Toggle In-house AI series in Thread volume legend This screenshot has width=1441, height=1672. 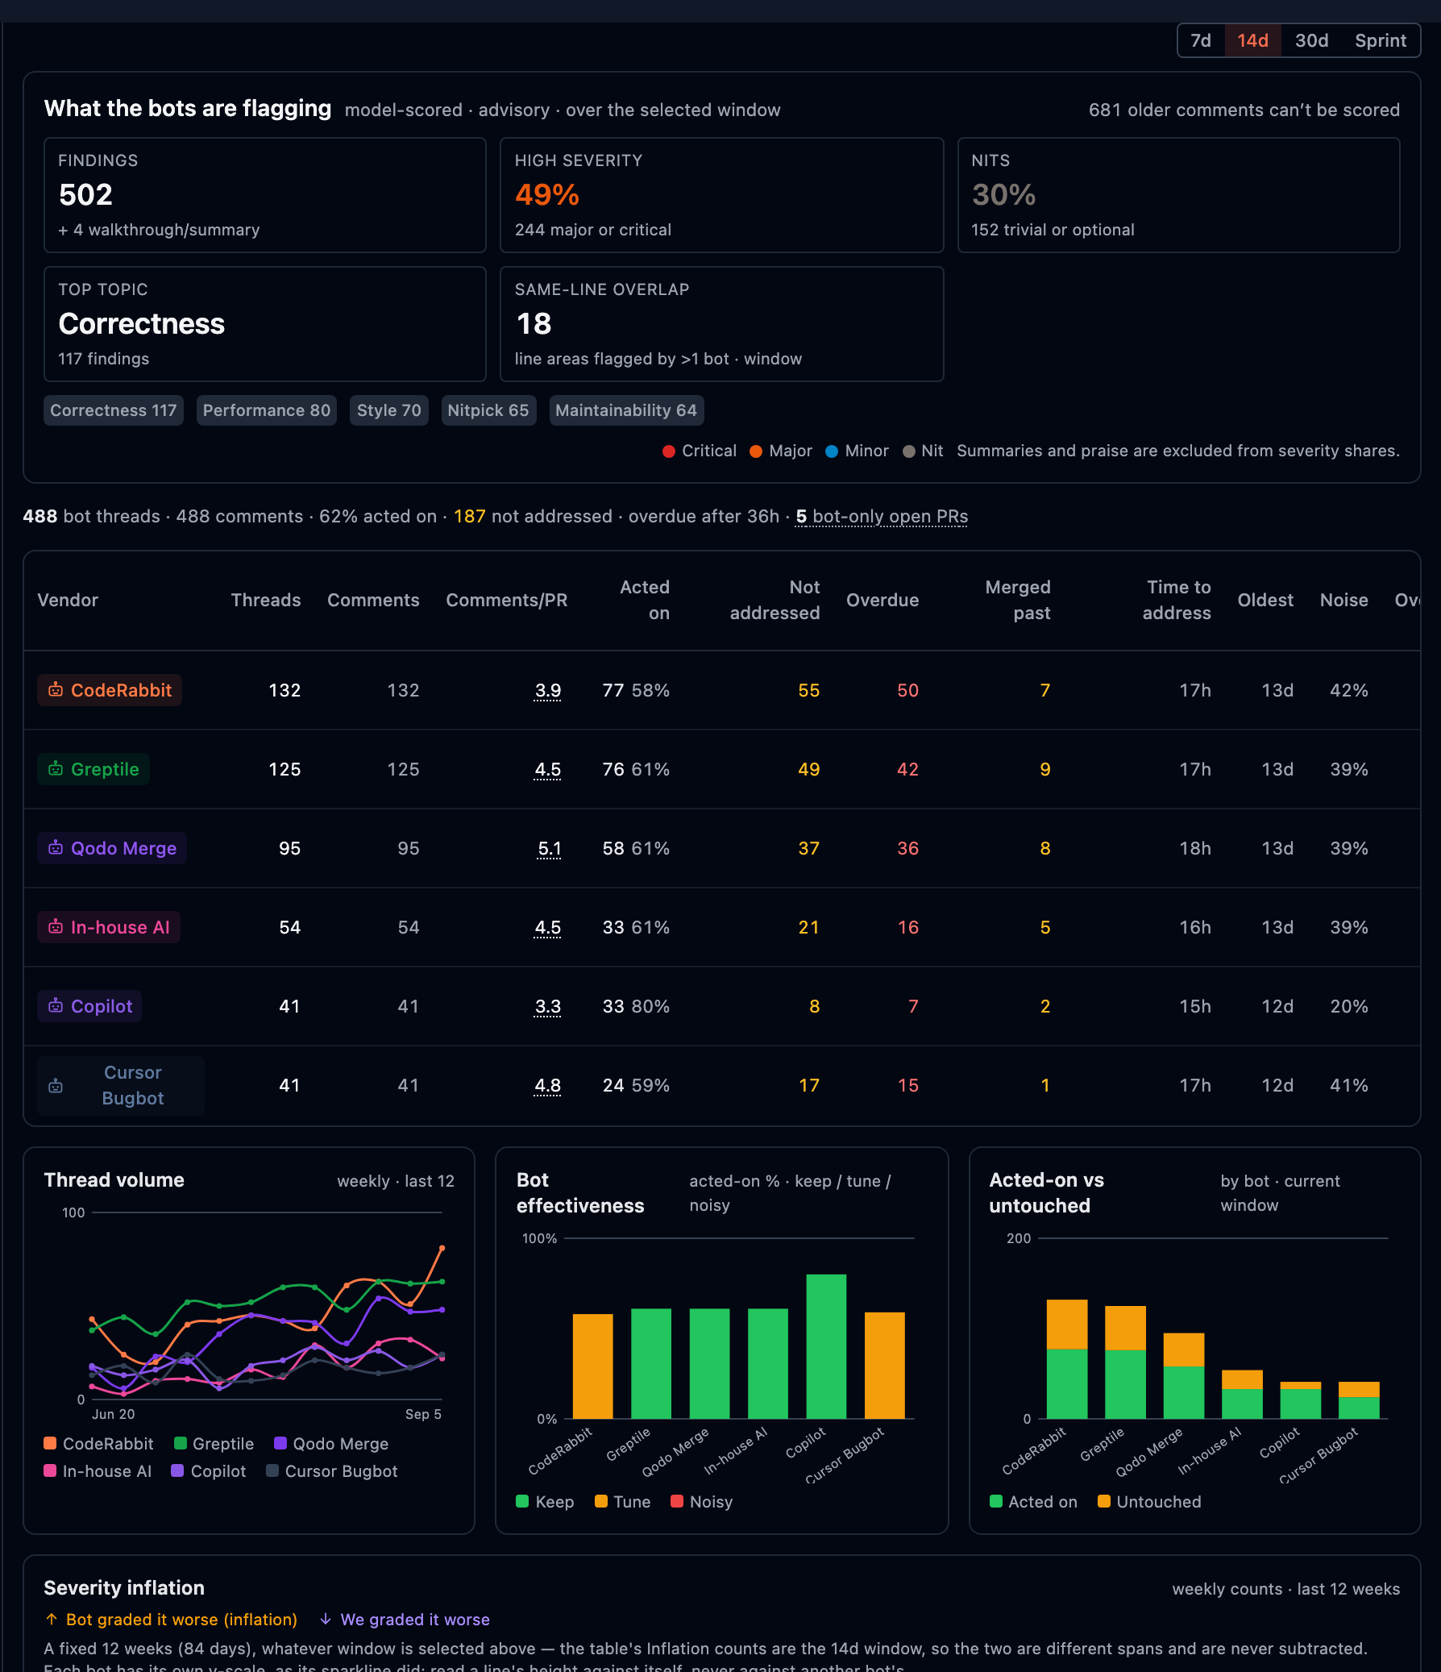pyautogui.click(x=98, y=1471)
